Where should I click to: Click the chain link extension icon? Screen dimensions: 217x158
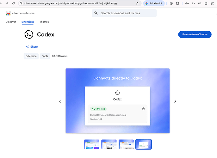coord(200,3)
